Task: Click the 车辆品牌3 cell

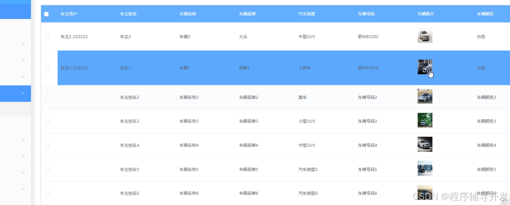Action: coord(248,121)
